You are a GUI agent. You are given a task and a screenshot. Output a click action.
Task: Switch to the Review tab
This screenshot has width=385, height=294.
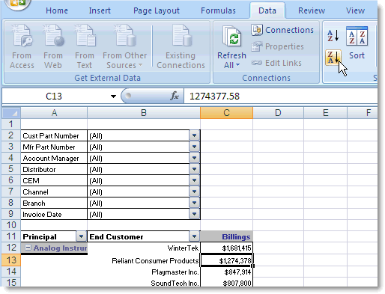point(312,10)
